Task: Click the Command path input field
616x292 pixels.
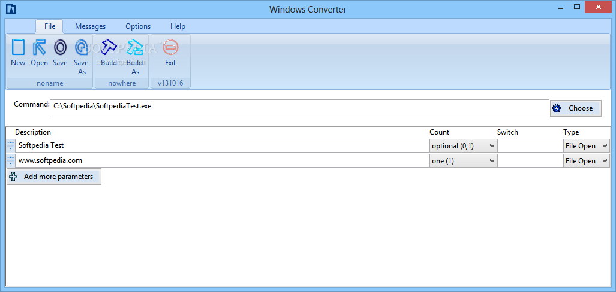Action: click(x=299, y=108)
